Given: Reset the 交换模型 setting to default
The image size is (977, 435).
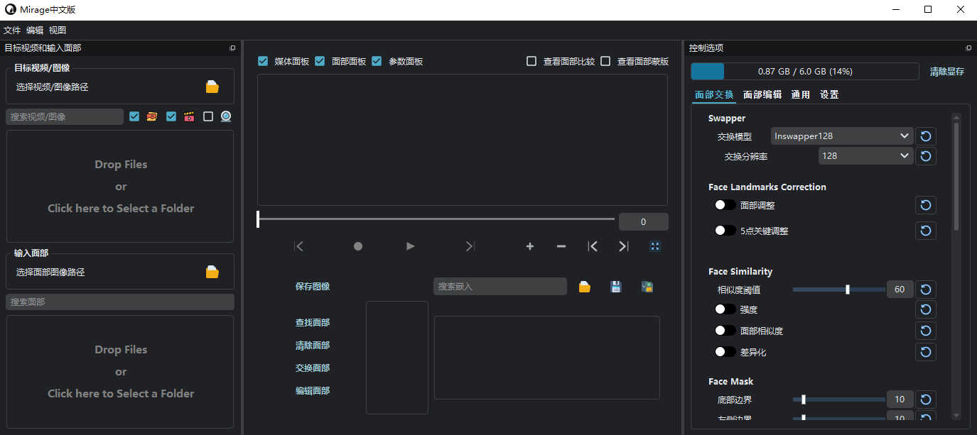Looking at the screenshot, I should tap(925, 136).
